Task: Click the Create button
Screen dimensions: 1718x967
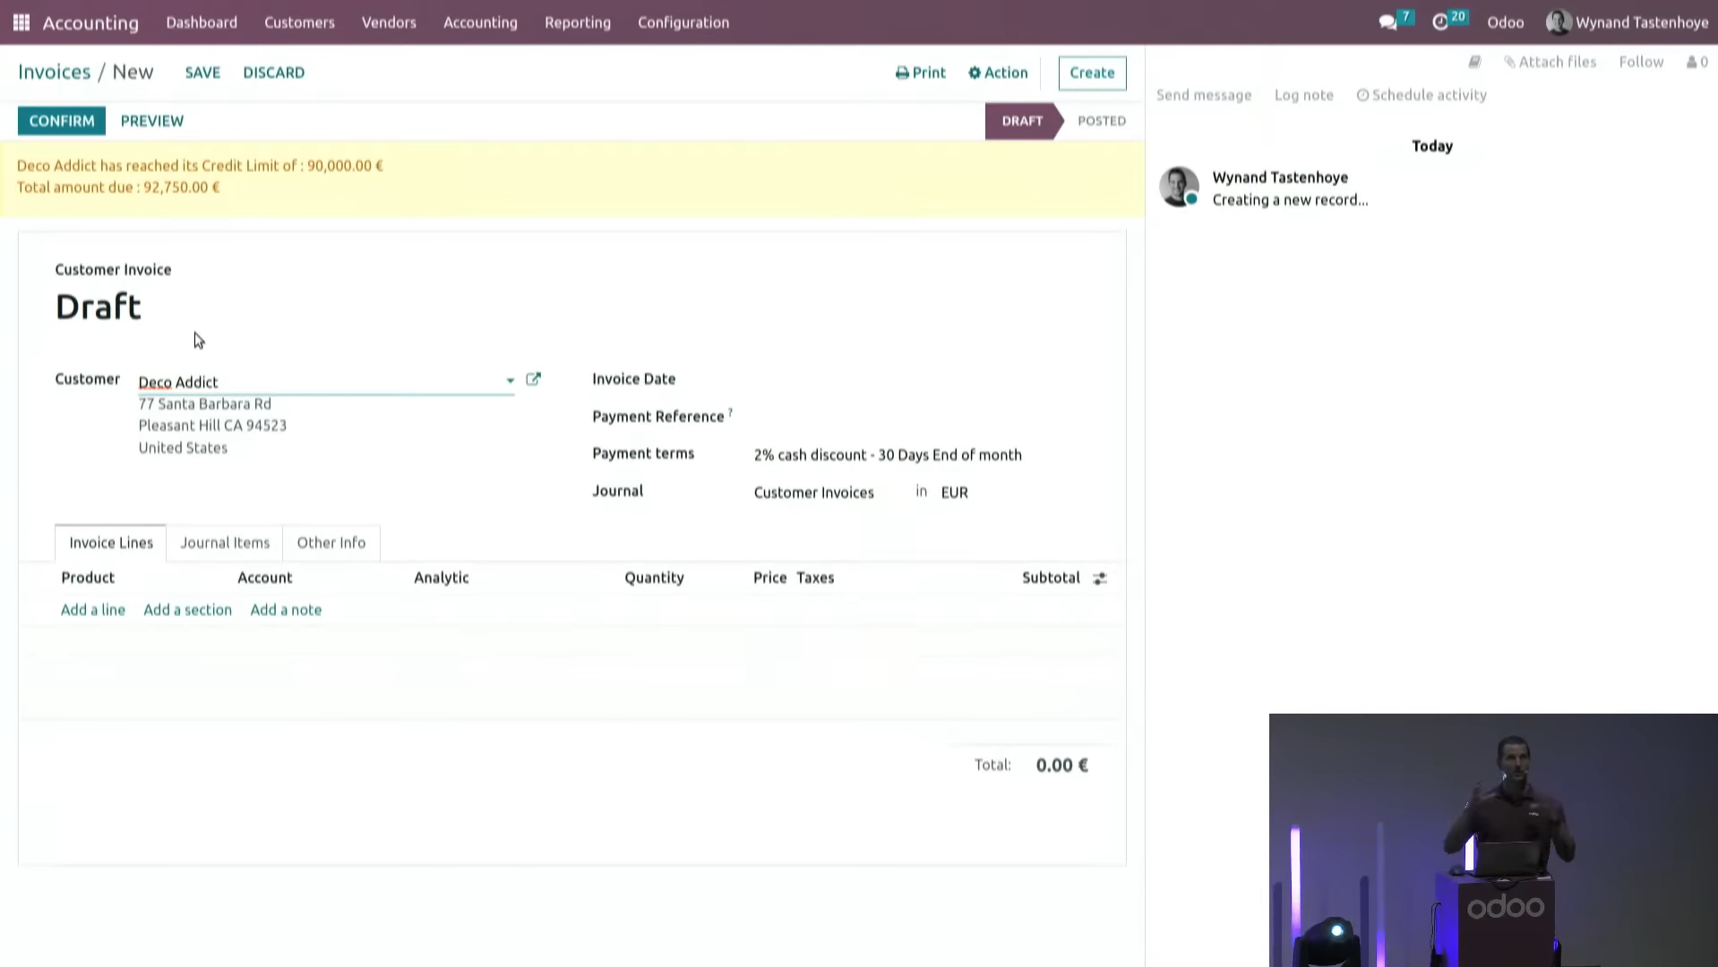Action: (1092, 73)
